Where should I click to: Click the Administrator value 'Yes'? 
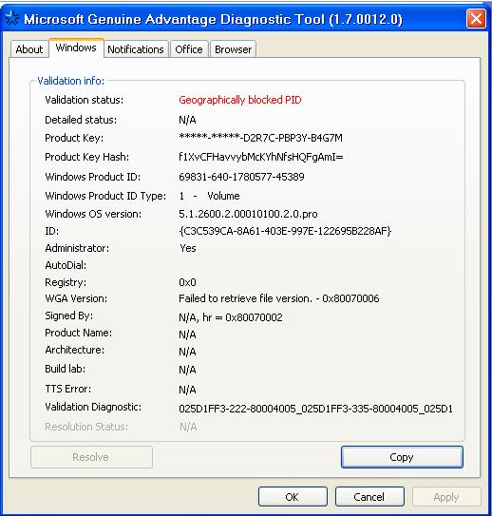[x=188, y=248]
